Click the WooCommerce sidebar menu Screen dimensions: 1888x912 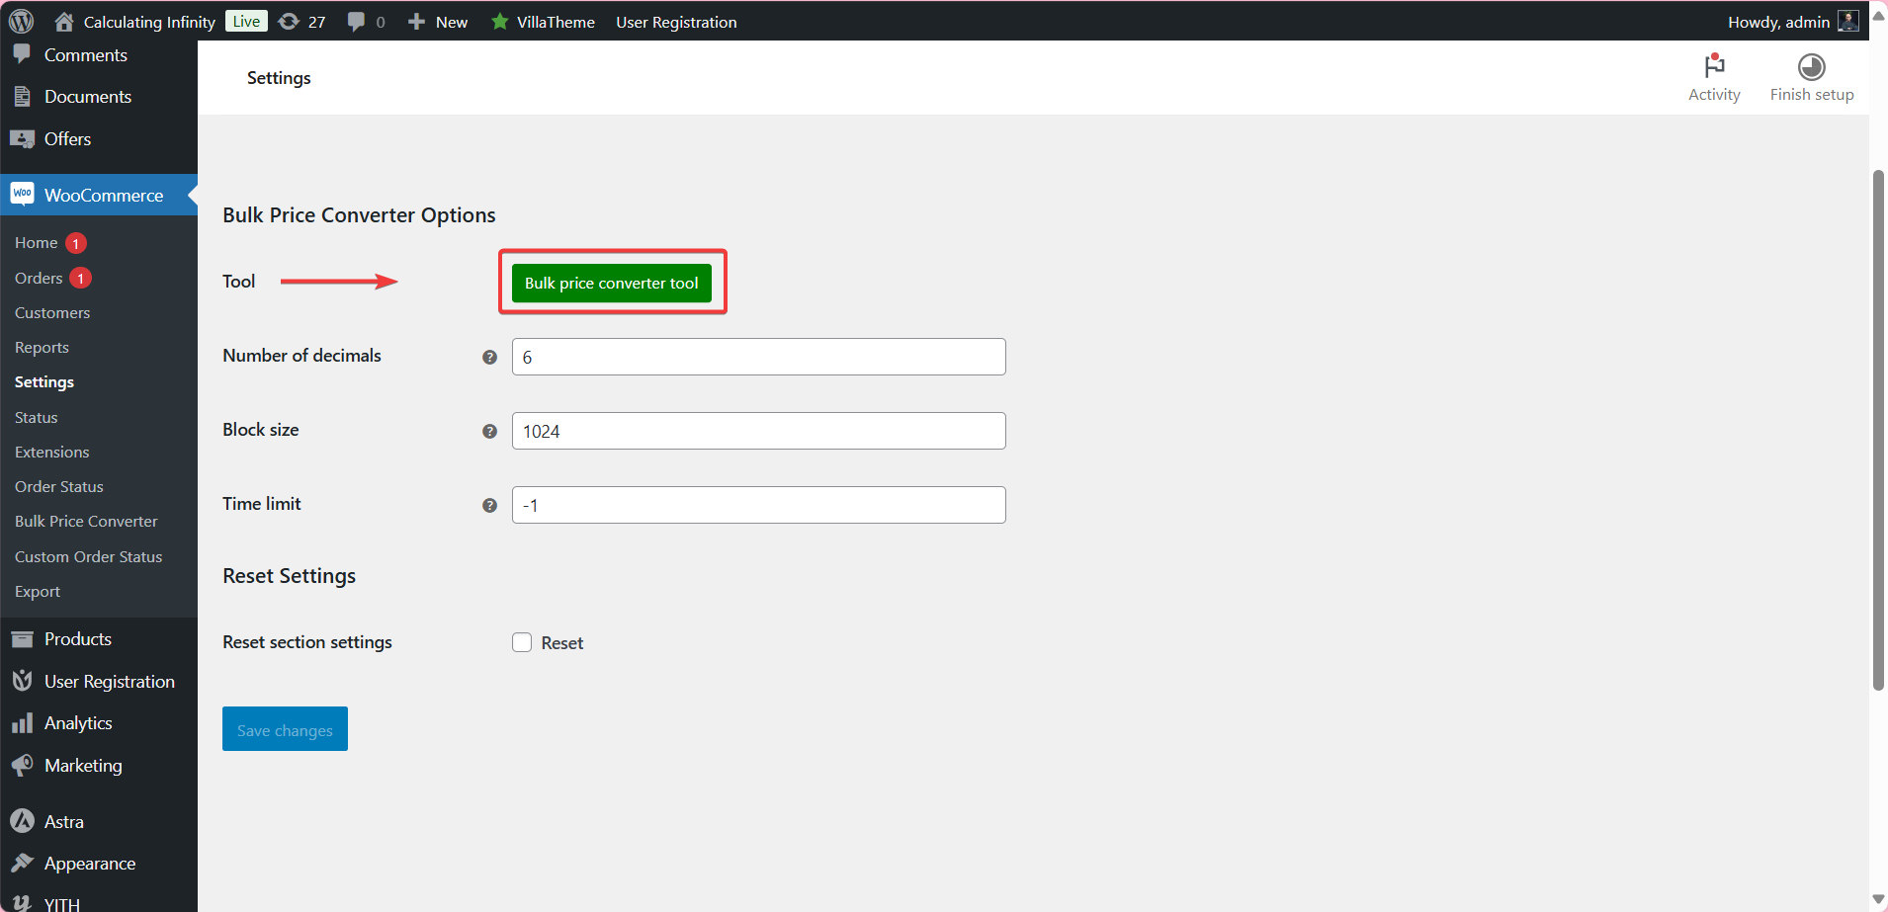point(99,195)
